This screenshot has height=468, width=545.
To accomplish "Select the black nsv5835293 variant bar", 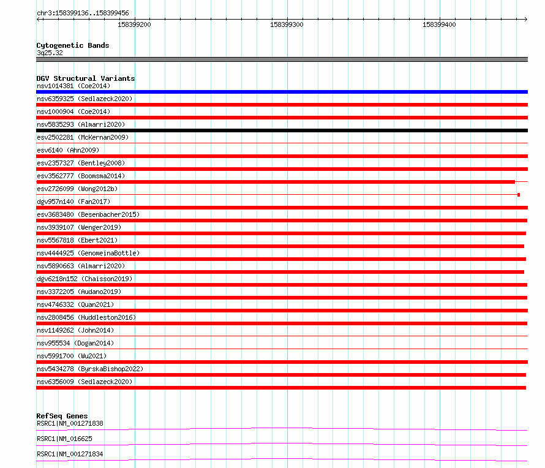I will 282,130.
